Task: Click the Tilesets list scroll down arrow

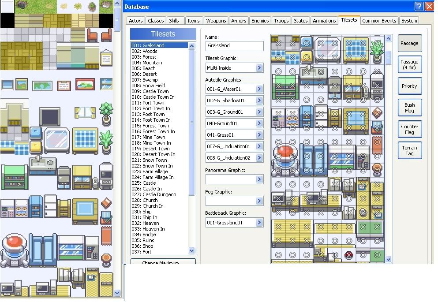Action: tap(191, 251)
